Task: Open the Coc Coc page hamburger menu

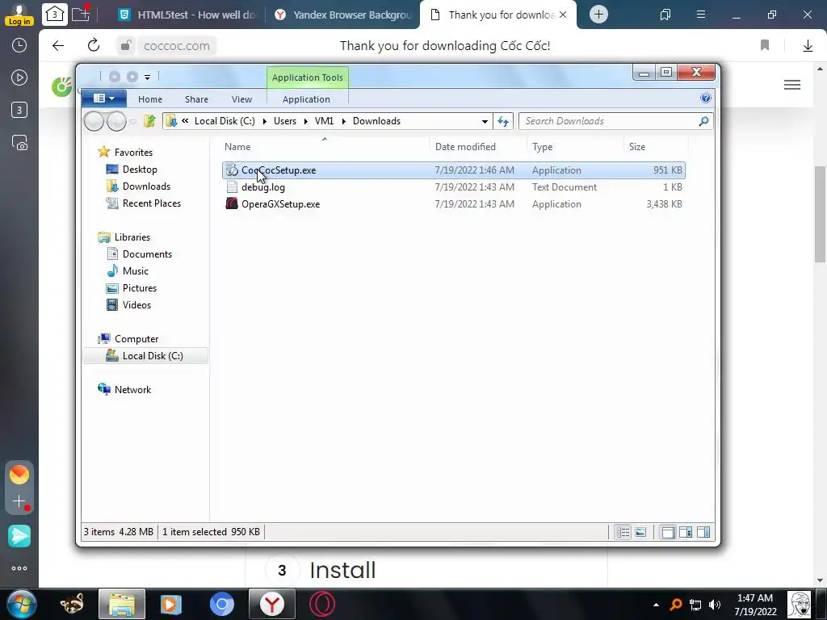Action: (x=792, y=85)
